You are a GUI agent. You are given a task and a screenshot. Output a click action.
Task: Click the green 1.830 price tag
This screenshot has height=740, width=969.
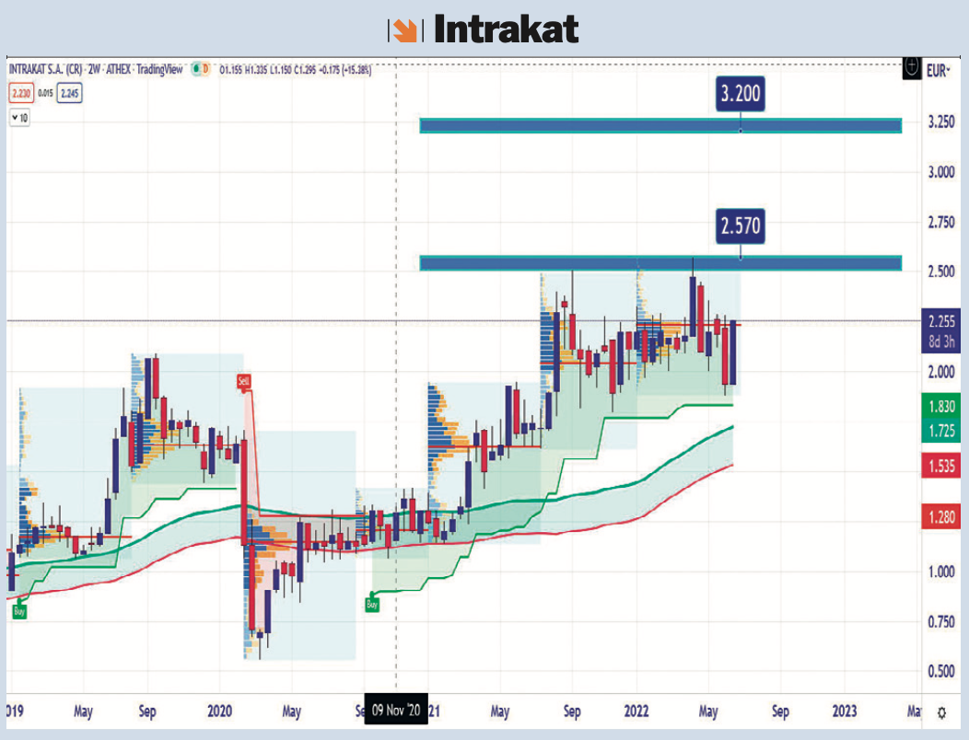tap(941, 406)
